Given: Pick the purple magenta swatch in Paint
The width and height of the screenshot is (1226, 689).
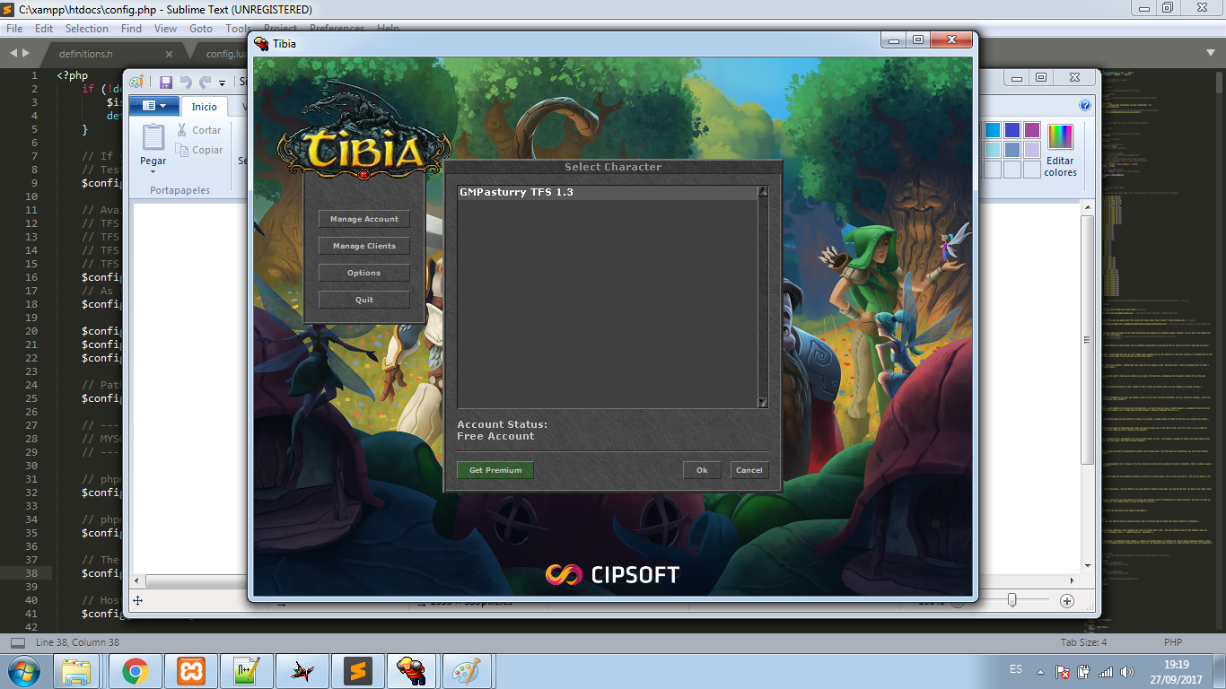Looking at the screenshot, I should (x=1031, y=130).
